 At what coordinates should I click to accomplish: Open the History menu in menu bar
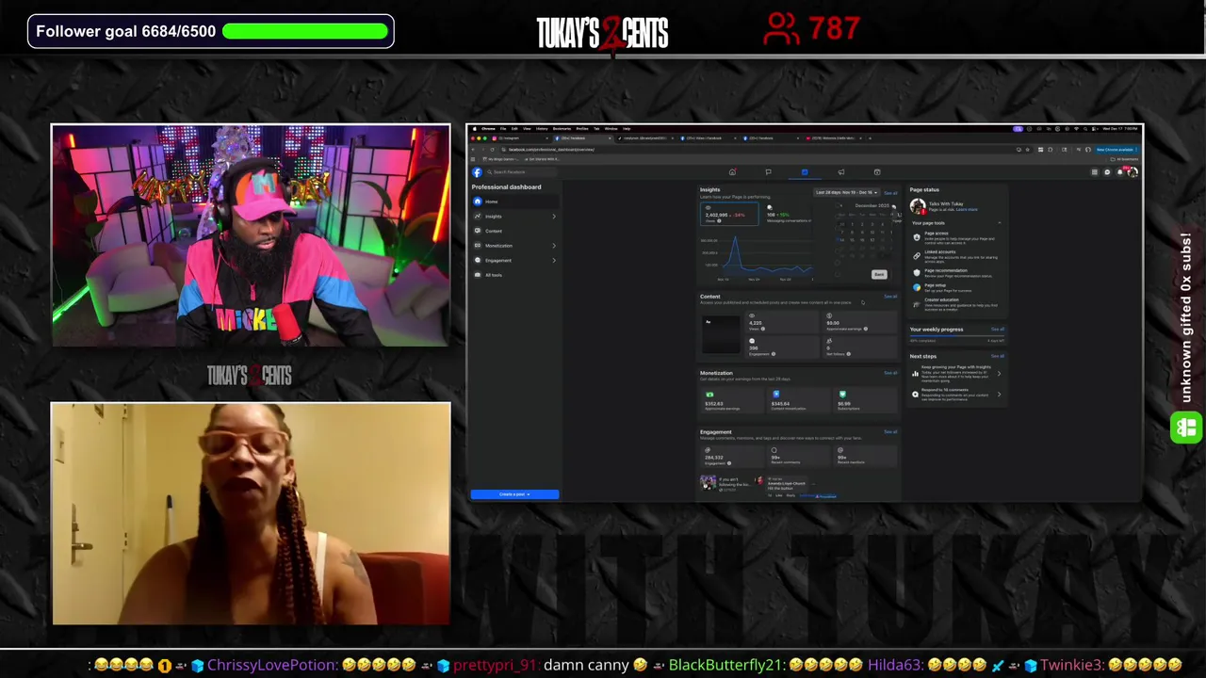tap(542, 129)
